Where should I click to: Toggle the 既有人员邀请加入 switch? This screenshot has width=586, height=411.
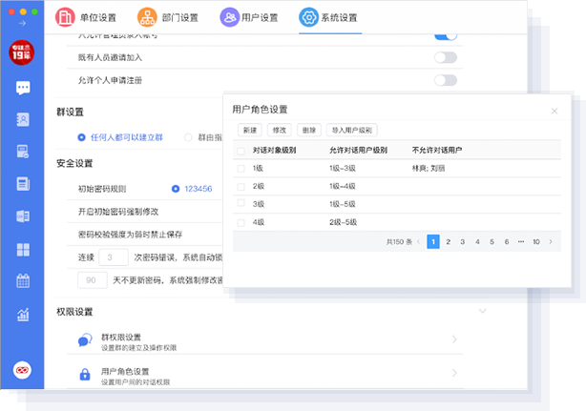coord(445,57)
